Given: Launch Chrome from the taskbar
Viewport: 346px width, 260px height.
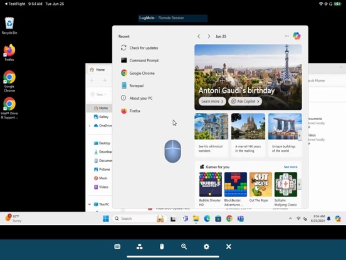Looking at the screenshot, I should pyautogui.click(x=229, y=219).
